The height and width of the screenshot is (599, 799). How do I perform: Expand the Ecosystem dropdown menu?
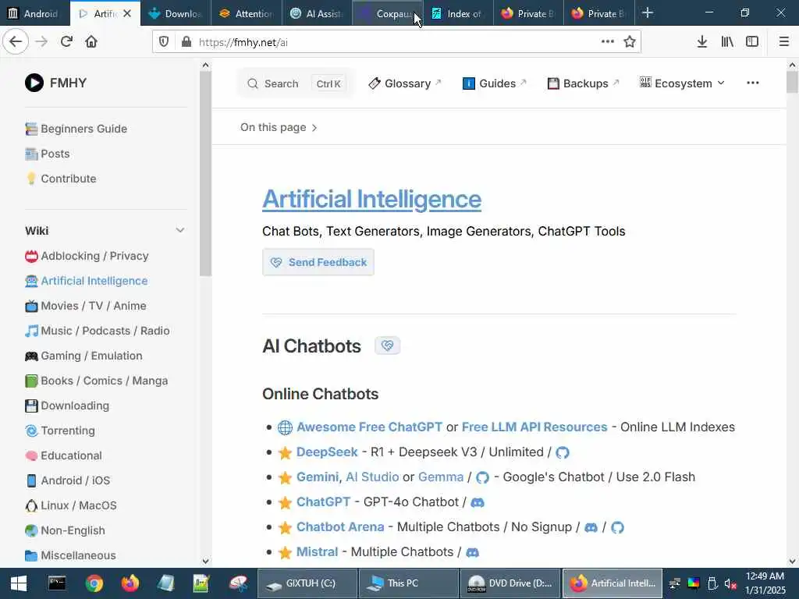click(x=682, y=83)
